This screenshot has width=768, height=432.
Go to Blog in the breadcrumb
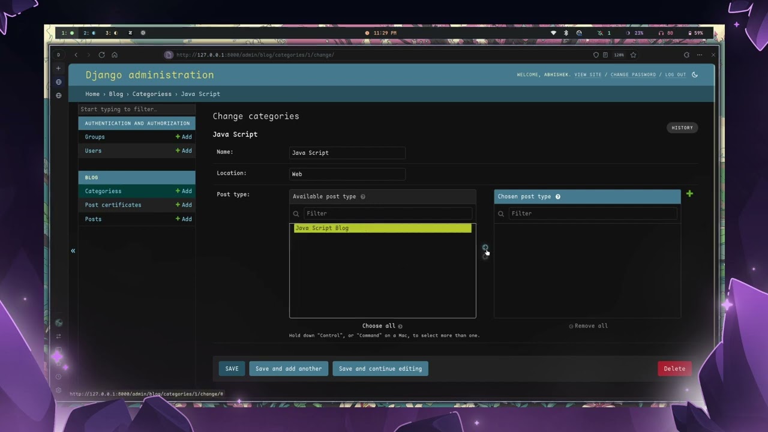pyautogui.click(x=116, y=94)
